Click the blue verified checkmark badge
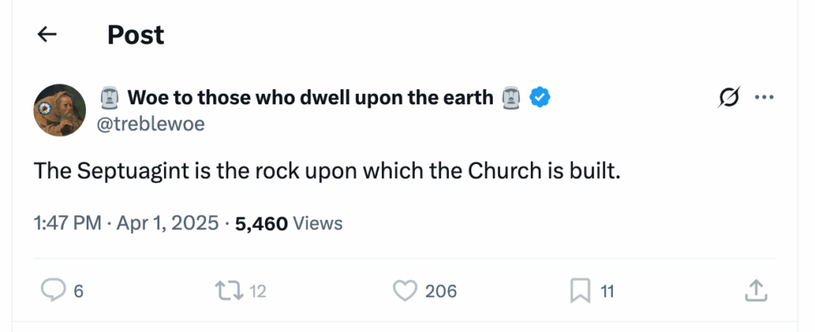Viewport: 815px width, 332px height. [542, 98]
